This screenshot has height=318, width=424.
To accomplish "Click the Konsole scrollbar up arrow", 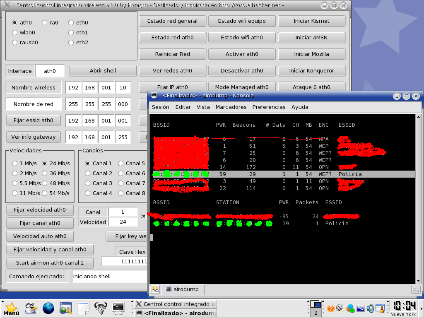I will click(418, 117).
